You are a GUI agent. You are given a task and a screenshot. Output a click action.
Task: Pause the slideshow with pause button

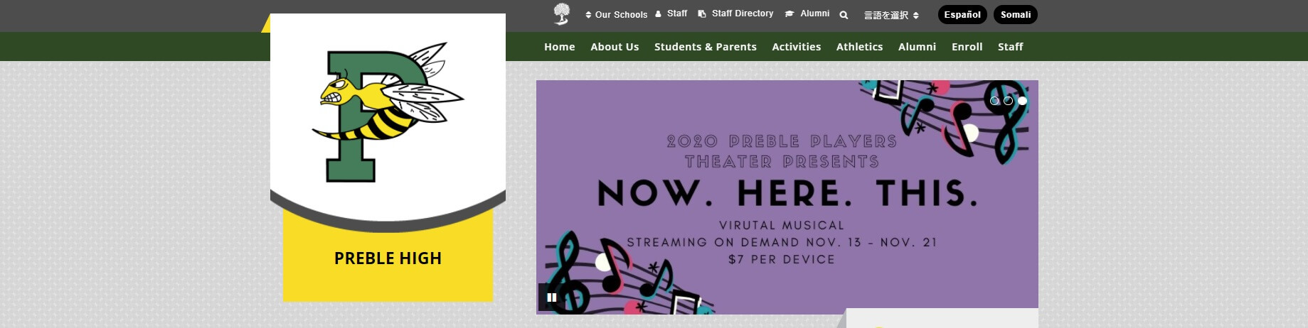click(x=551, y=297)
